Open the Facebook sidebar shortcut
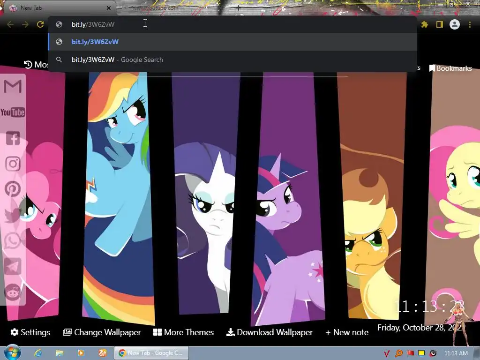 (x=13, y=138)
